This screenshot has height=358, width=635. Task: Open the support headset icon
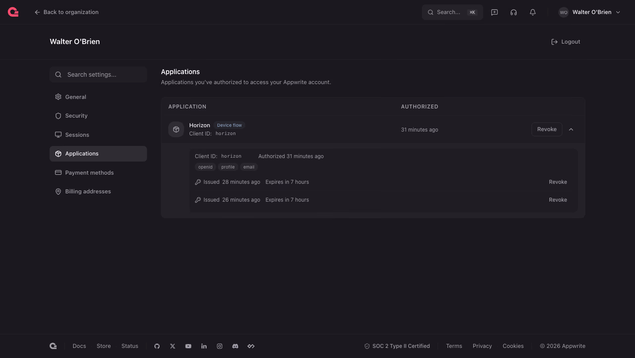click(x=513, y=12)
